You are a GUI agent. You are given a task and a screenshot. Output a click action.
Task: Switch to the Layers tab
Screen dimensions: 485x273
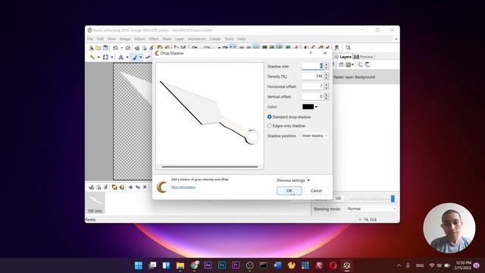point(343,57)
